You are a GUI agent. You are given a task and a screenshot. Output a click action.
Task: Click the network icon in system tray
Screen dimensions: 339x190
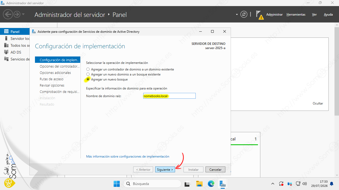(298, 184)
